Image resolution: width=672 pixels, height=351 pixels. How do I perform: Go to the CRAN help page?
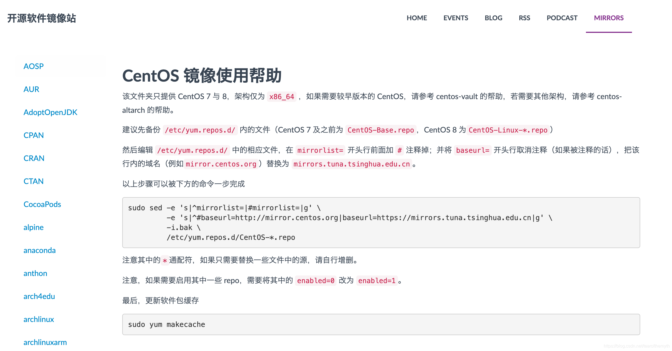(x=34, y=158)
